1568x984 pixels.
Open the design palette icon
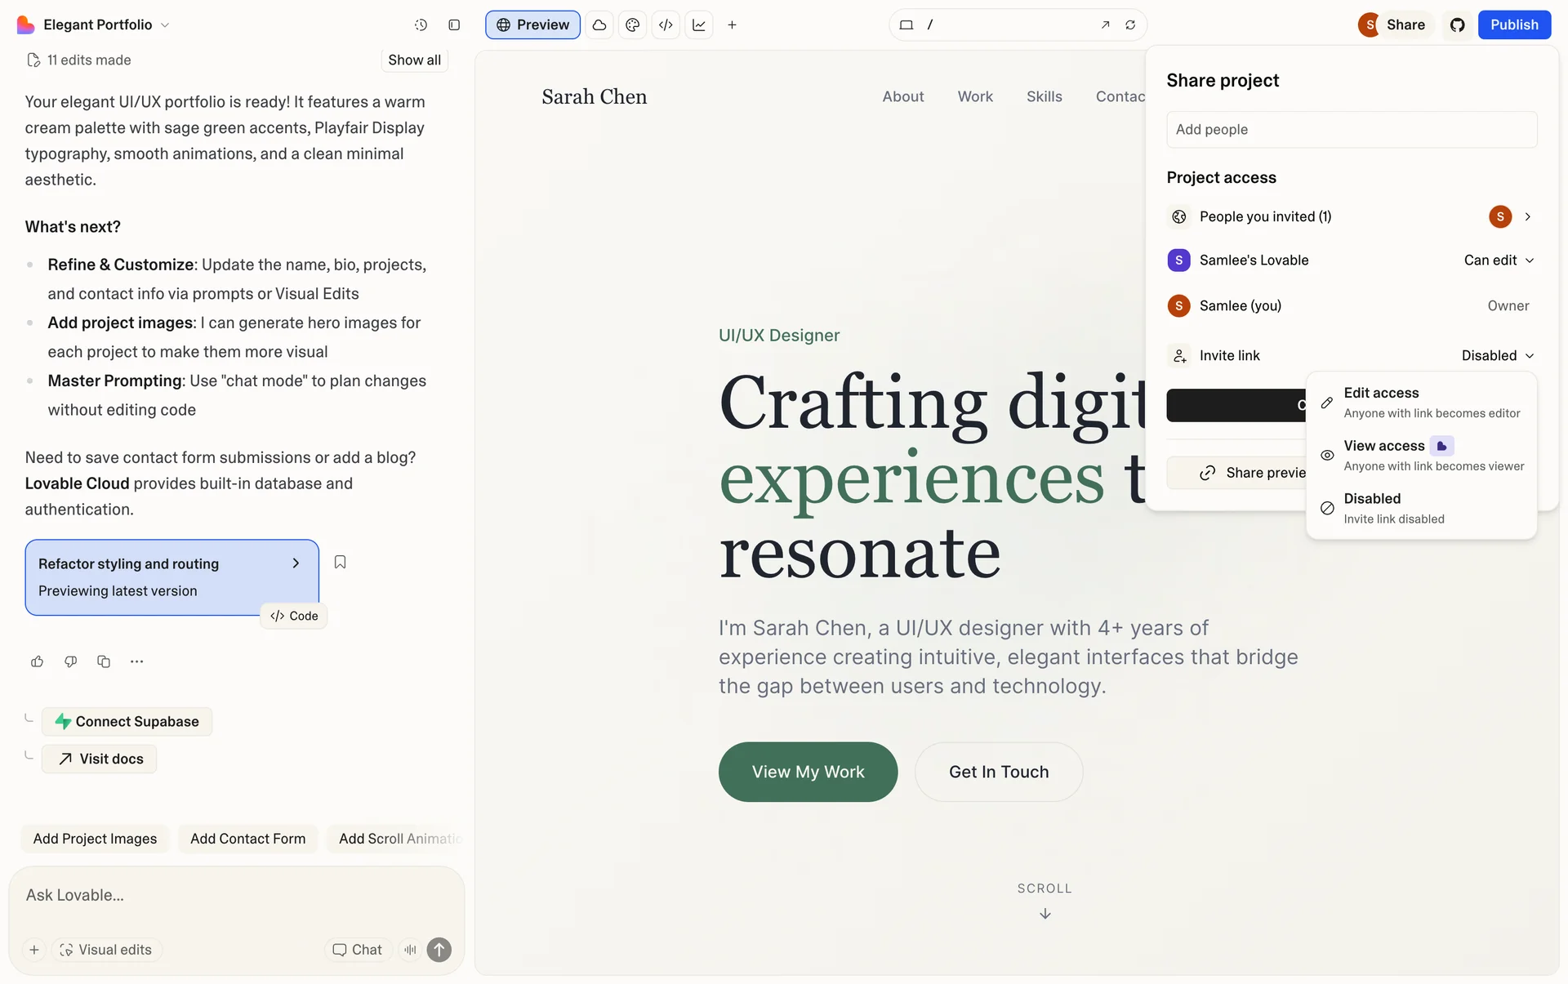632,24
